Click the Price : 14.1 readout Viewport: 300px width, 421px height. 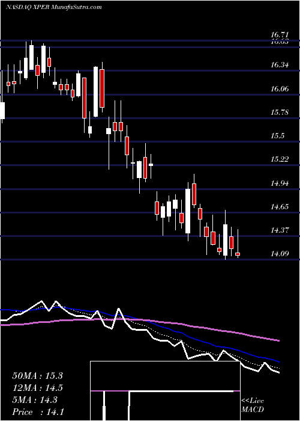(x=37, y=412)
